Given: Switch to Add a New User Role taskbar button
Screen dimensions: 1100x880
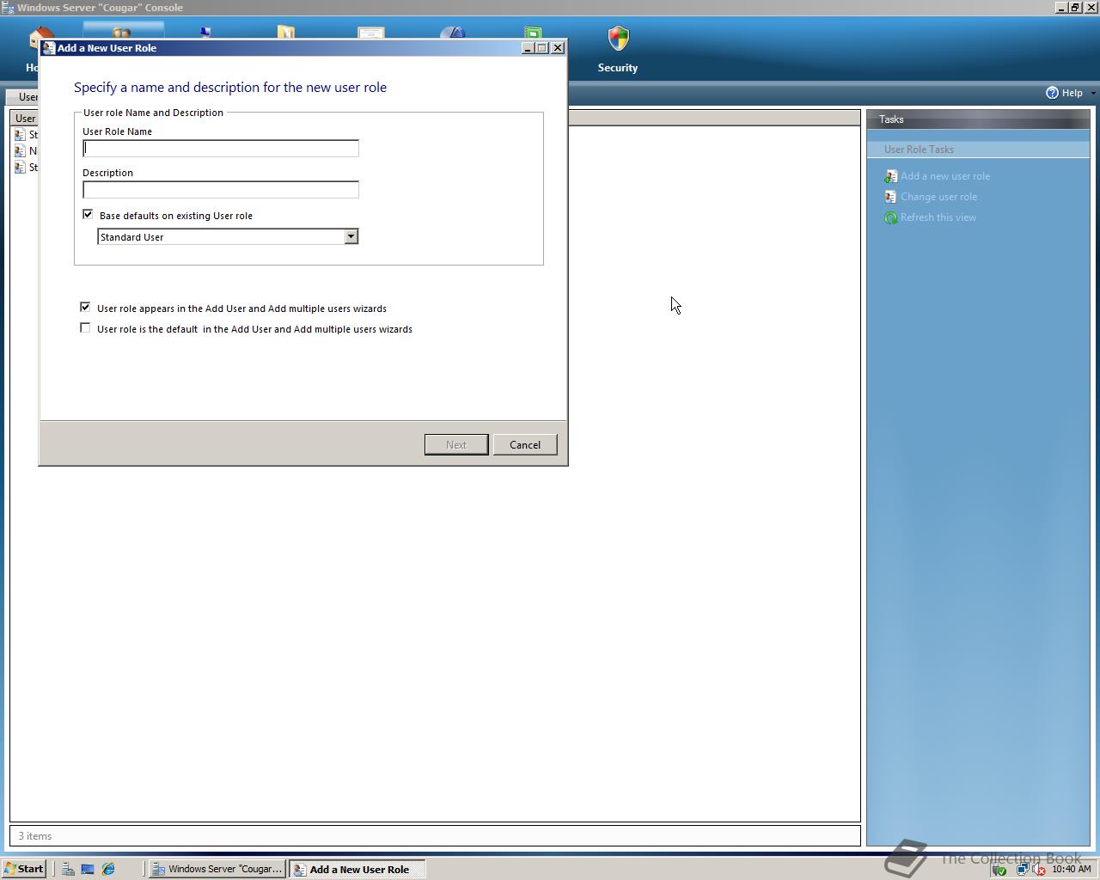Looking at the screenshot, I should [357, 869].
